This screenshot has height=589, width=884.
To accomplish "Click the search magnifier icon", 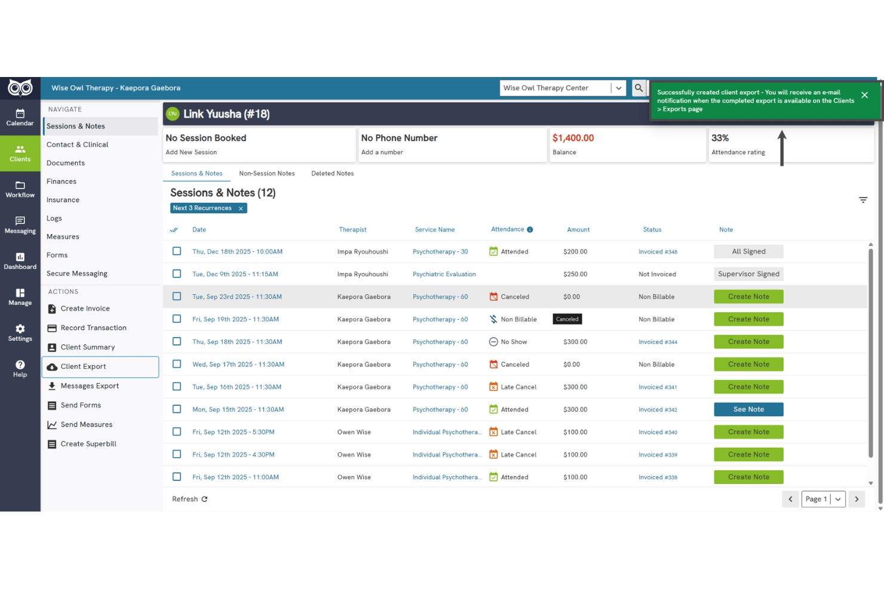I will click(x=639, y=88).
